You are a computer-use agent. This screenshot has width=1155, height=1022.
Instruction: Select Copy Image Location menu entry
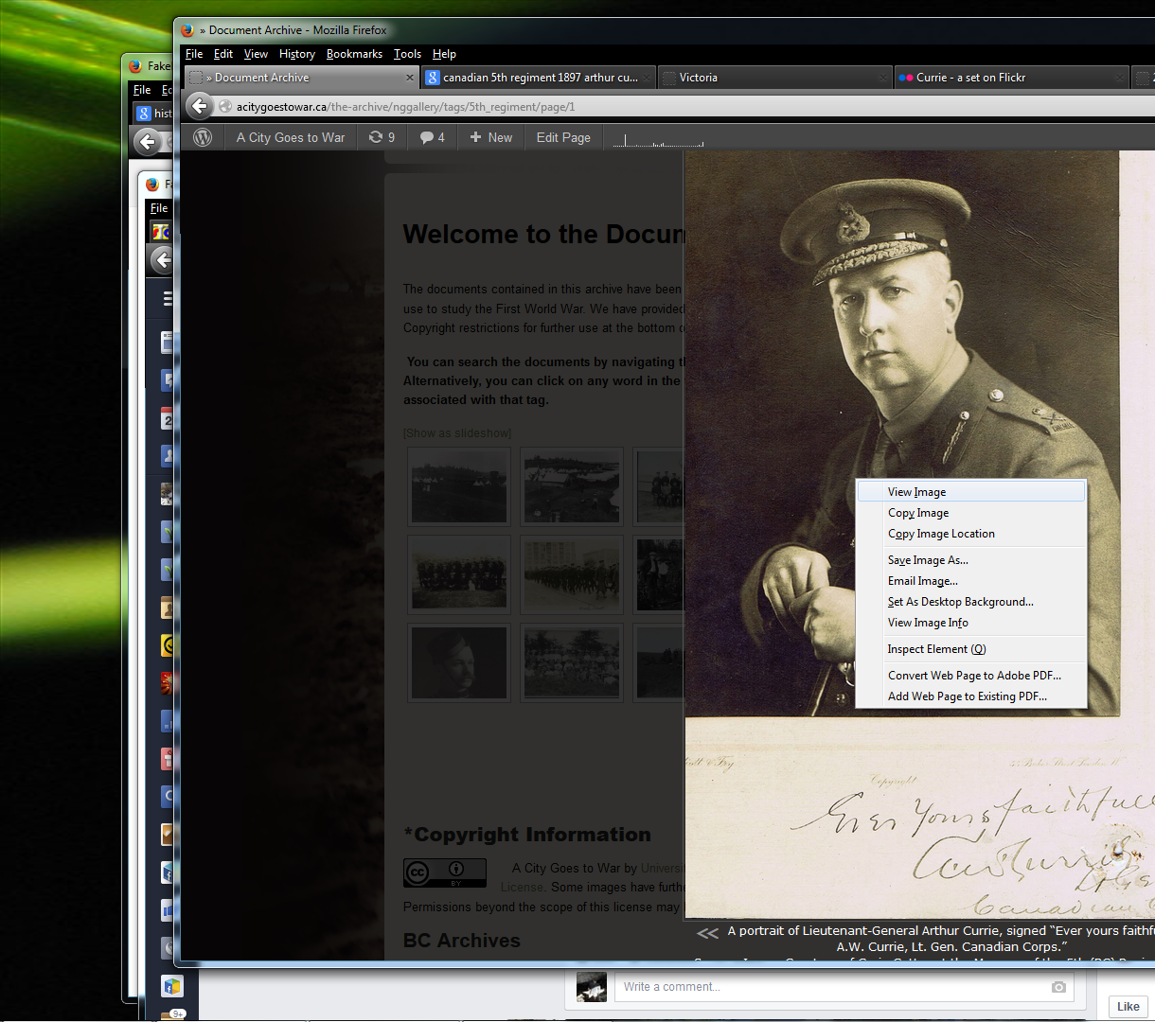coord(941,534)
